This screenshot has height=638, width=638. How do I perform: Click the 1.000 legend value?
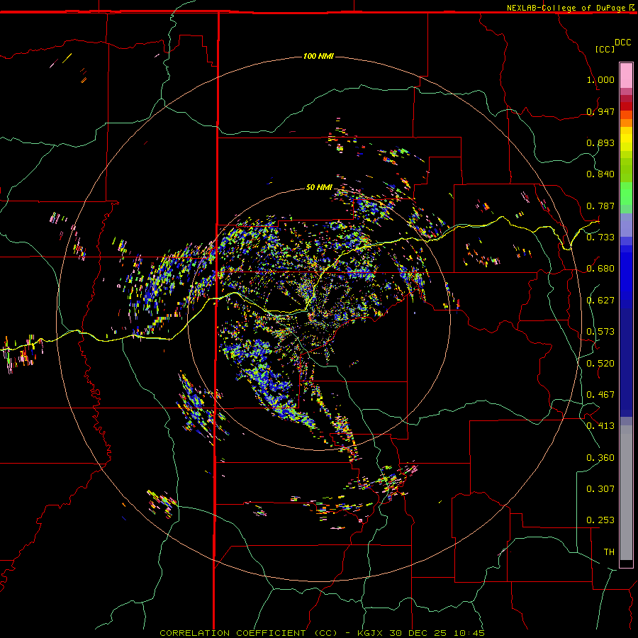click(x=600, y=79)
